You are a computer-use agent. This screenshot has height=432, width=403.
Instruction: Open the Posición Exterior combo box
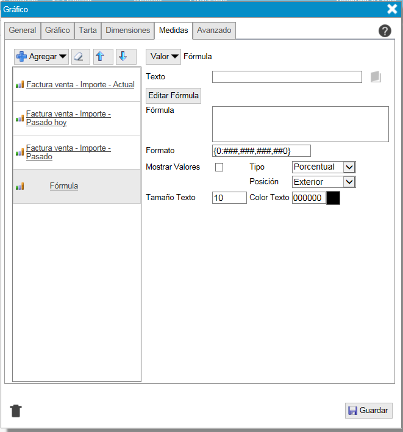click(349, 182)
